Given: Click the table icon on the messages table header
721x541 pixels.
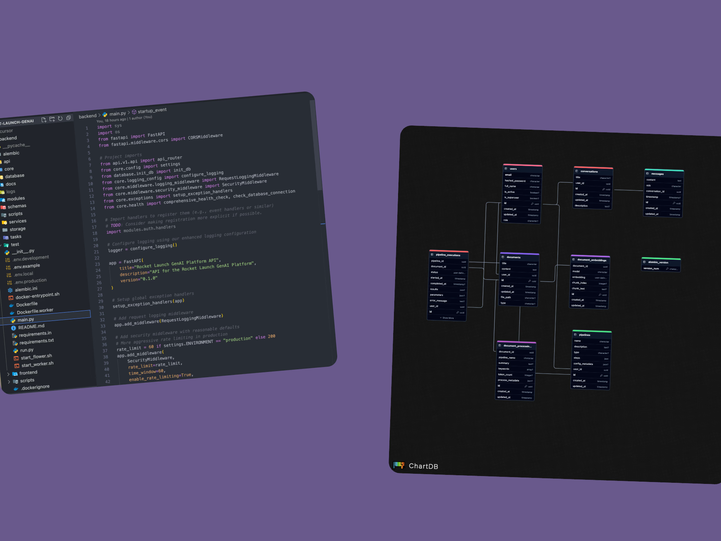Looking at the screenshot, I should (647, 174).
